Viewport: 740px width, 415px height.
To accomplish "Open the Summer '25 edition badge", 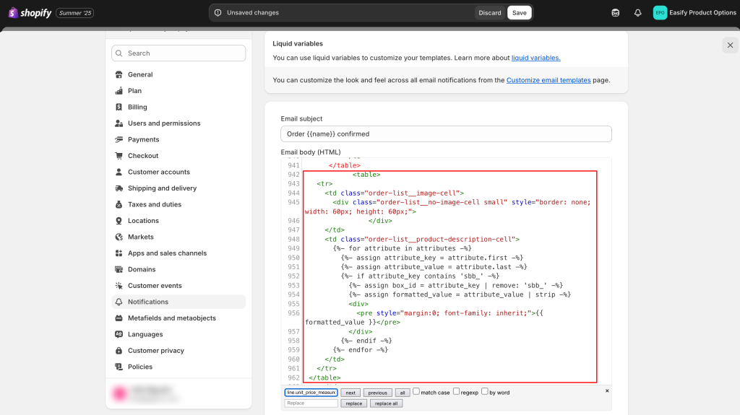I will point(75,13).
